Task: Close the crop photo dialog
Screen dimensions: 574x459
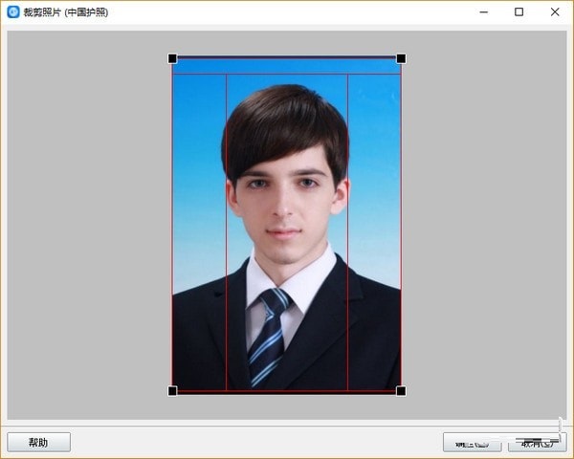Action: (x=555, y=12)
